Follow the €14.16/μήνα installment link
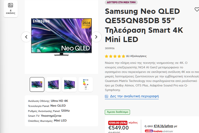The height and width of the screenshot is (133, 199). pos(163,126)
